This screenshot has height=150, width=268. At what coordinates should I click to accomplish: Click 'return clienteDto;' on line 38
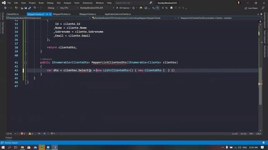pos(62,47)
